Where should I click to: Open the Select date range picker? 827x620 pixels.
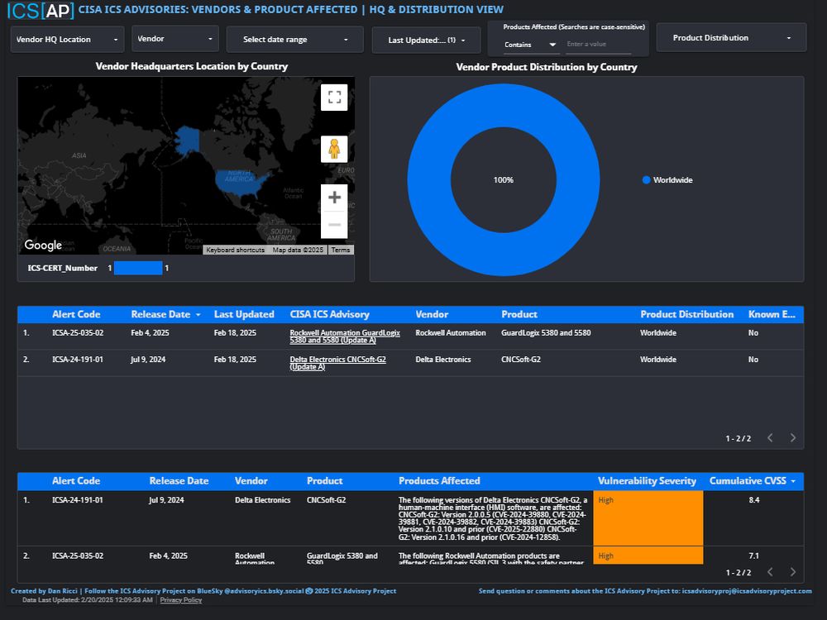(x=295, y=40)
